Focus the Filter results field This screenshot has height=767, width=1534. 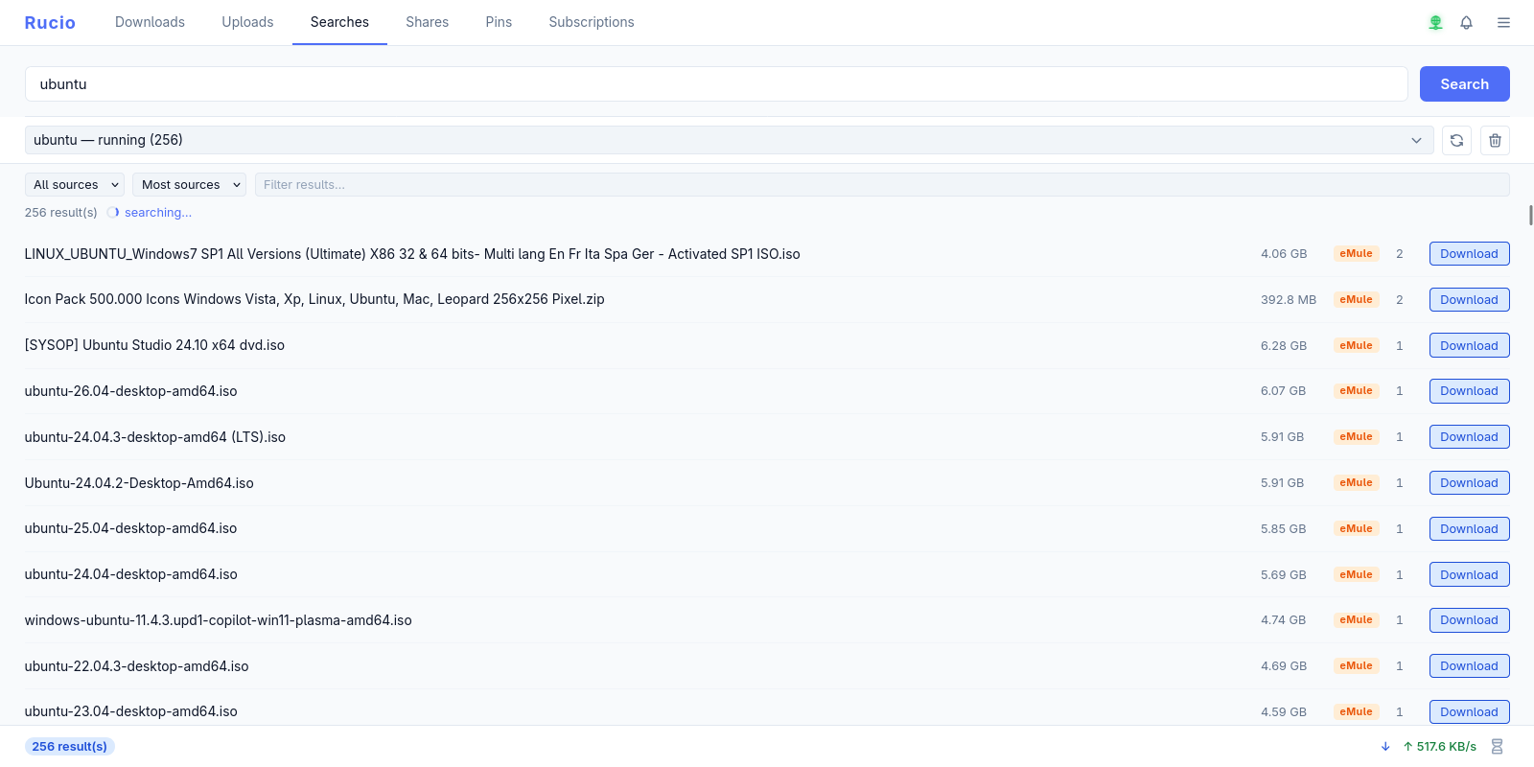pyautogui.click(x=882, y=185)
